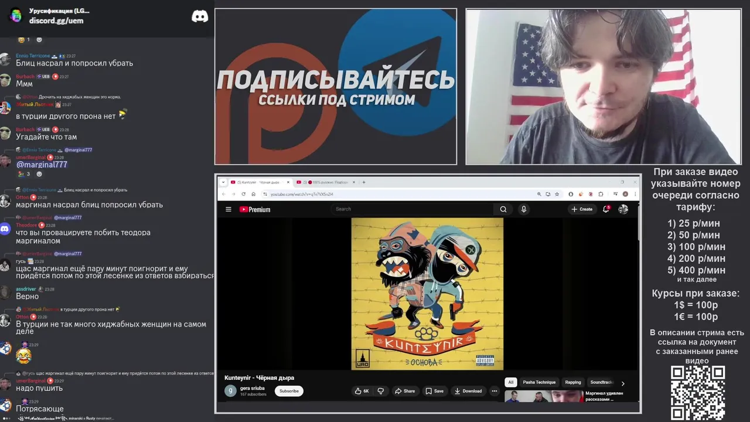
Task: Start voice search with microphone icon
Action: click(x=524, y=209)
